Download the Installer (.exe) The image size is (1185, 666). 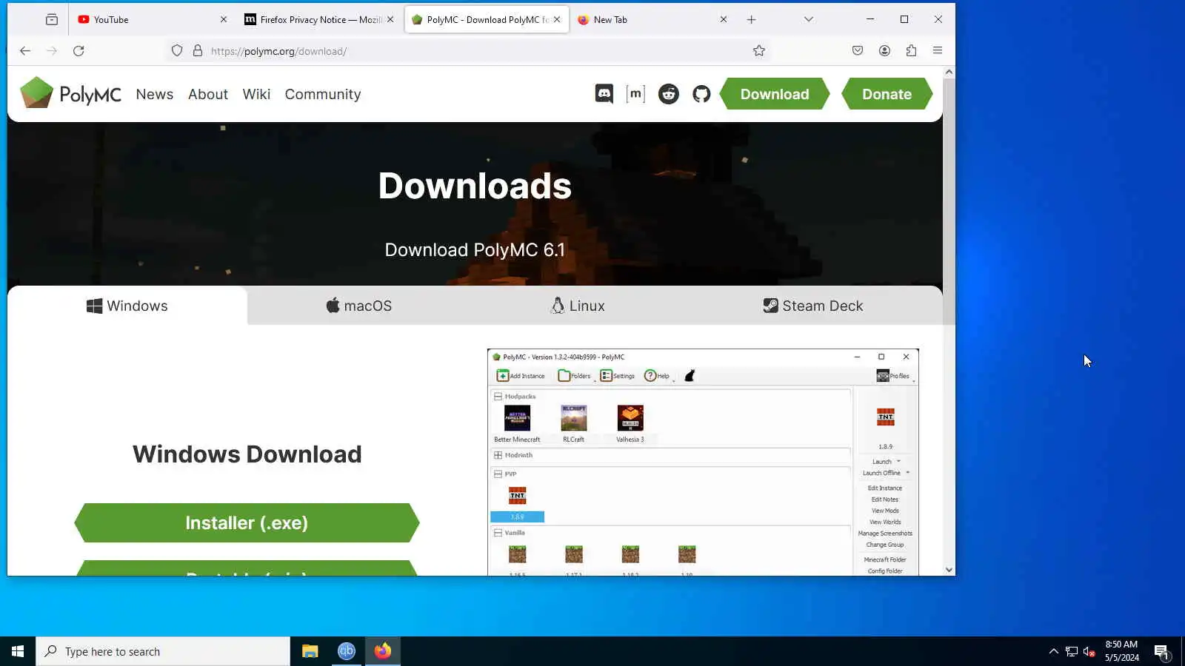(x=247, y=523)
